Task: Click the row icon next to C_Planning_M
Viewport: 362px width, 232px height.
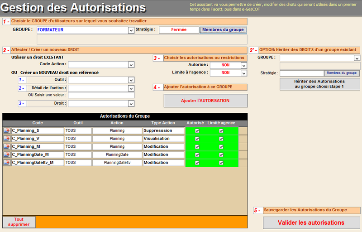Action: pos(7,146)
